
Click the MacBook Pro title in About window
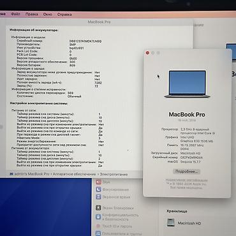(187, 115)
